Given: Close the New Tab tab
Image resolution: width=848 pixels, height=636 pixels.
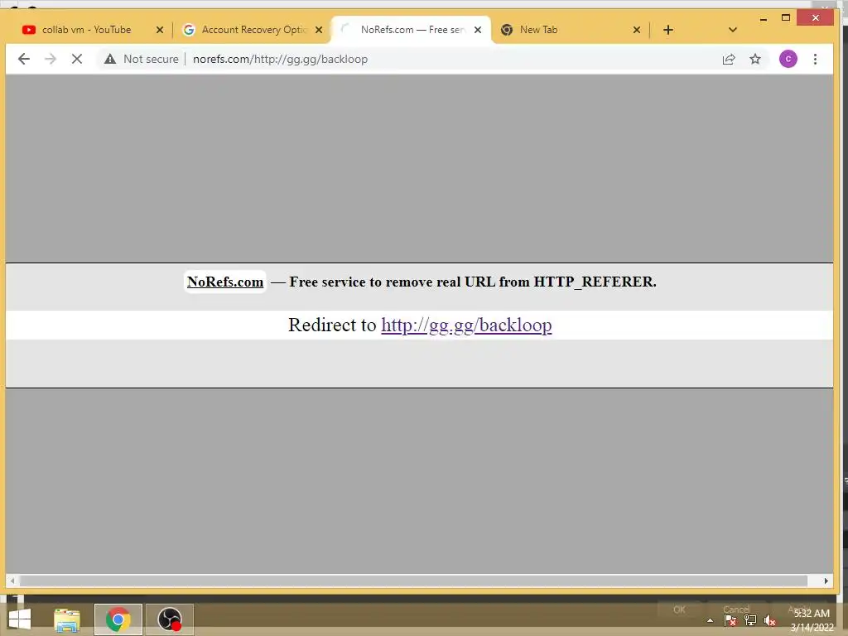Looking at the screenshot, I should (x=637, y=30).
